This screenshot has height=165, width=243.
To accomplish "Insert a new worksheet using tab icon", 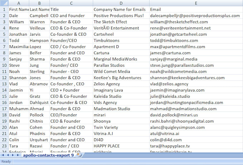I will pyautogui.click(x=79, y=155).
